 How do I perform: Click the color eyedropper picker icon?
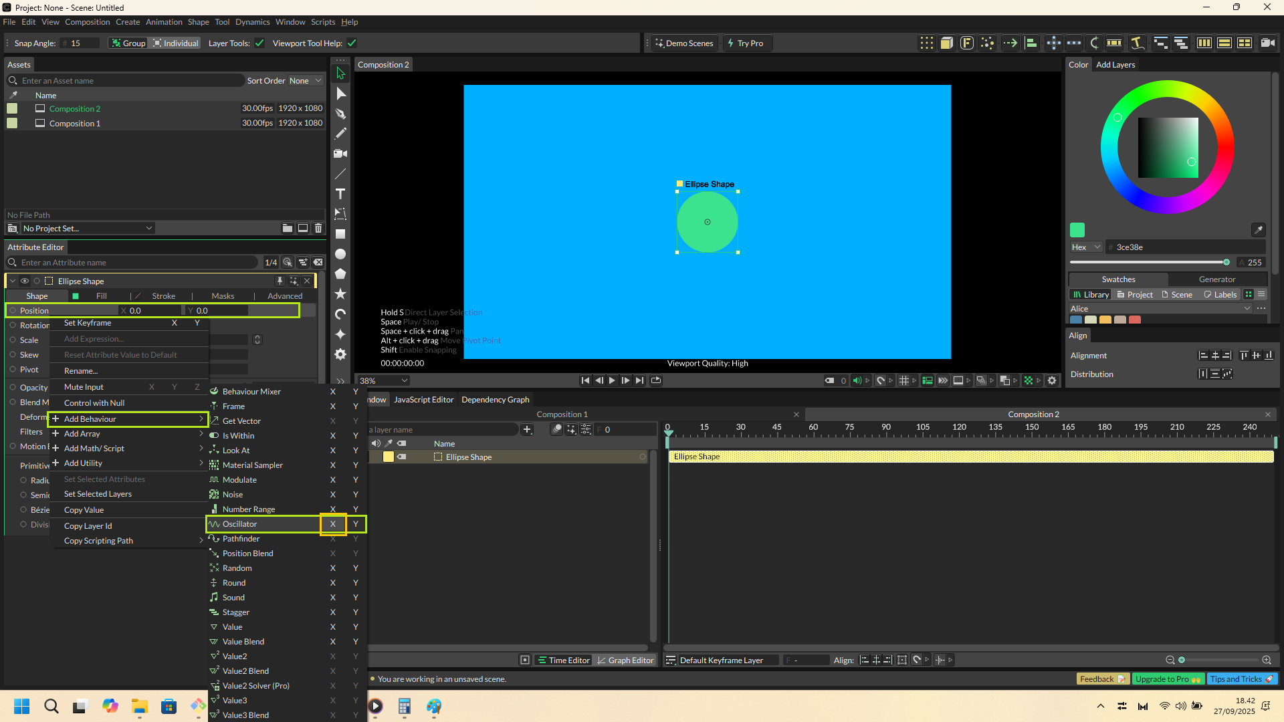1258,230
